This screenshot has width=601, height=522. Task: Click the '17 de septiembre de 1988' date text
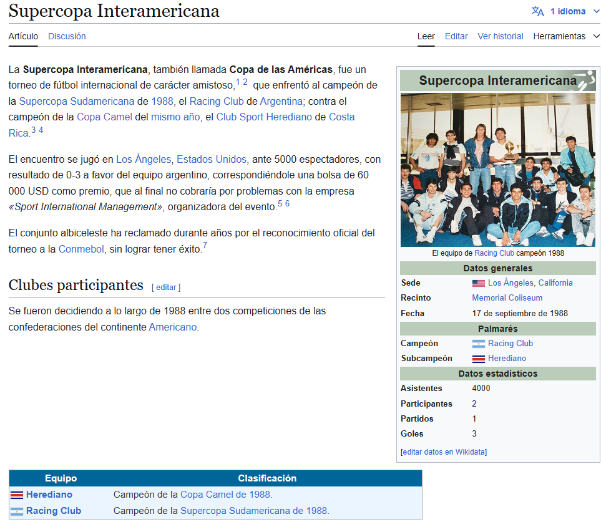click(520, 314)
